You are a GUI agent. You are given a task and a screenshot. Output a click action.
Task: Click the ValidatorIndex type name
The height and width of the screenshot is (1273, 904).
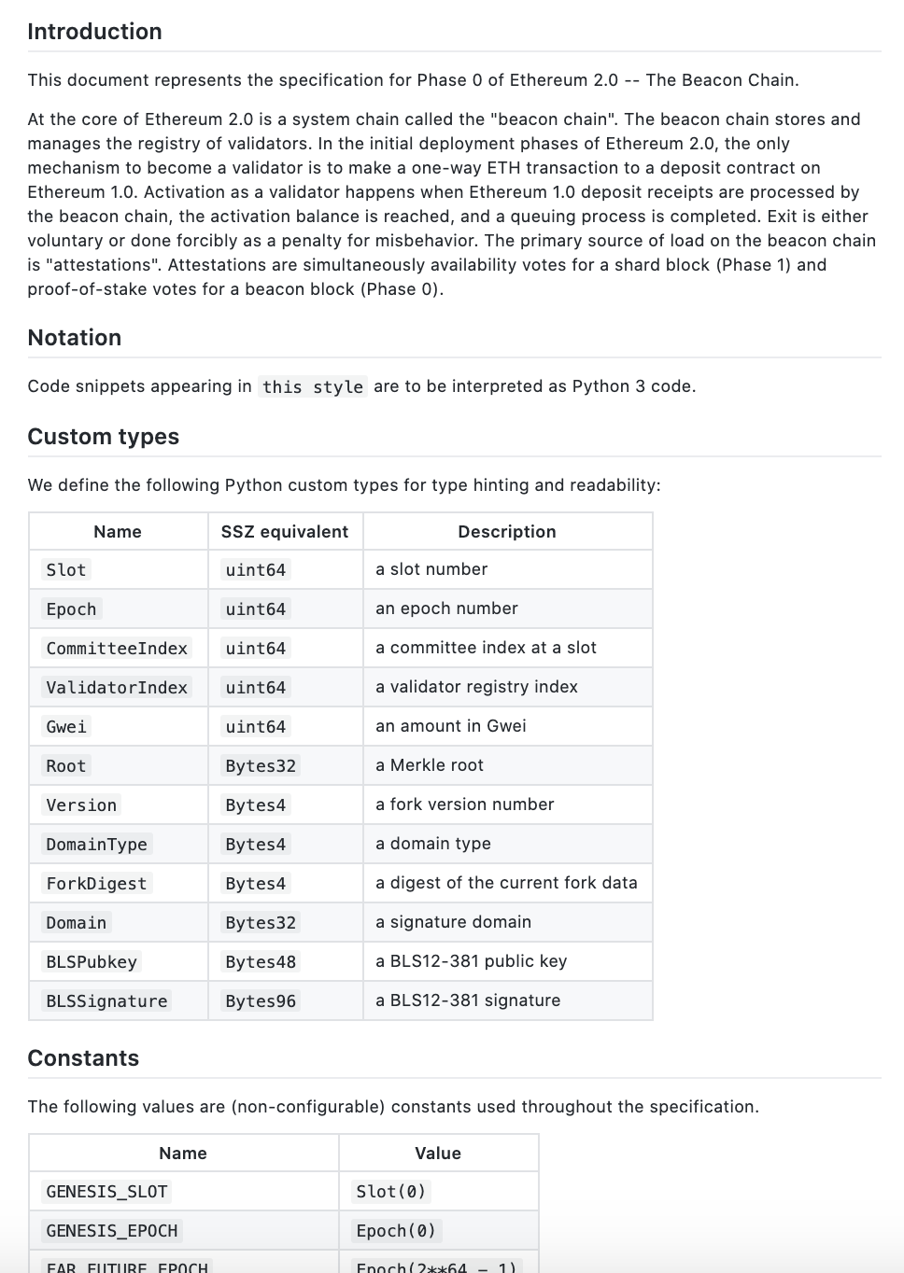(117, 688)
